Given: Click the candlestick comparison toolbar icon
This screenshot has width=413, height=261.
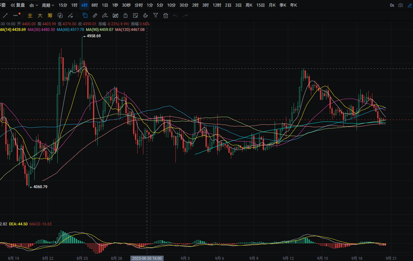Looking at the screenshot, I should [115, 15].
